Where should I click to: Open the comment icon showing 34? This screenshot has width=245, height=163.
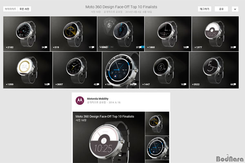click(46, 47)
